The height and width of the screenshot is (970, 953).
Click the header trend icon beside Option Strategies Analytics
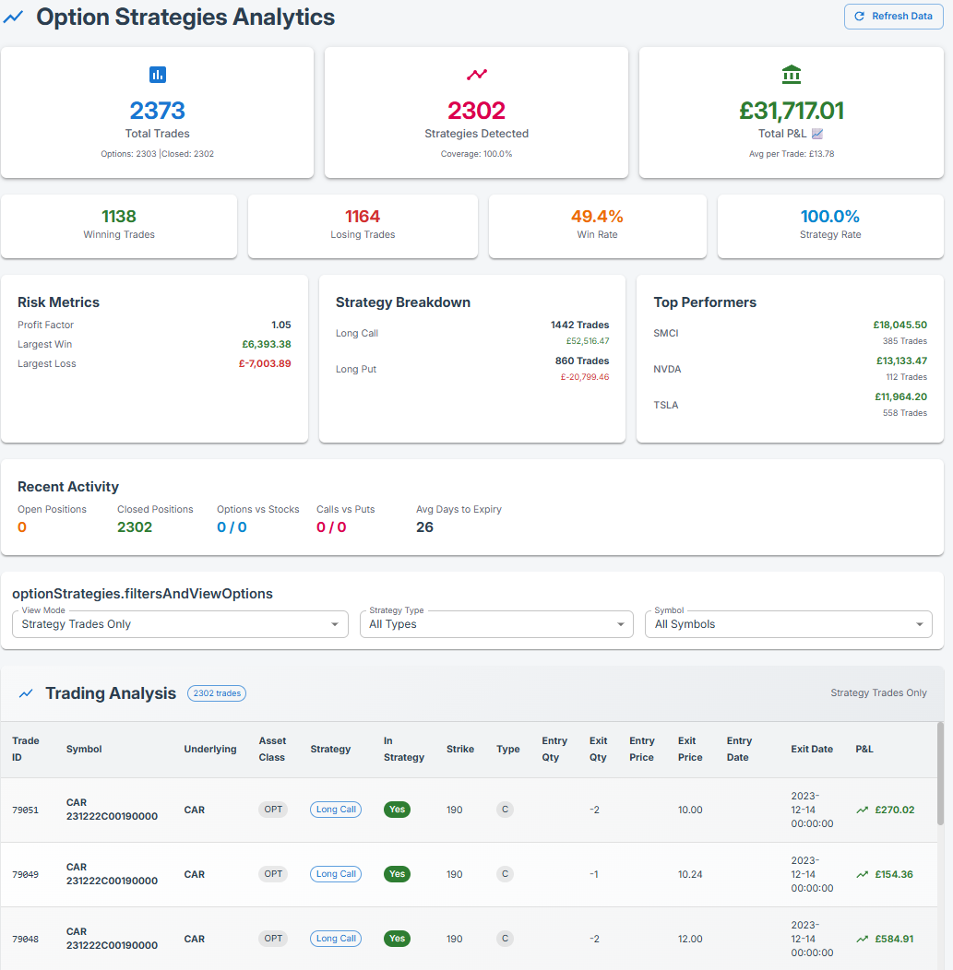(x=14, y=18)
